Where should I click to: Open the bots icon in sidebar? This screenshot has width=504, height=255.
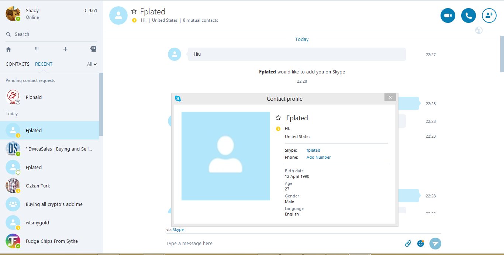(x=93, y=49)
